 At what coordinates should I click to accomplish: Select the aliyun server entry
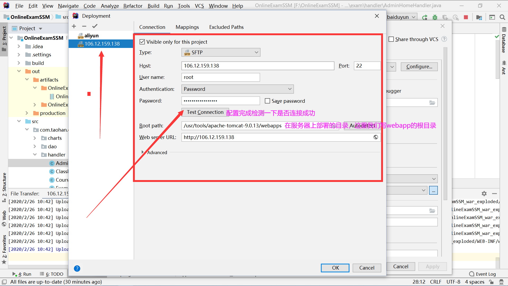101,35
